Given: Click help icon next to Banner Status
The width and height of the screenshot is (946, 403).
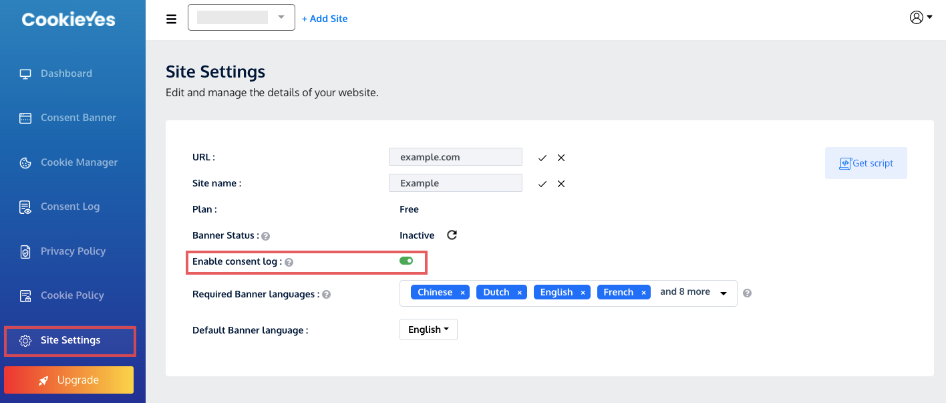Looking at the screenshot, I should [x=266, y=236].
